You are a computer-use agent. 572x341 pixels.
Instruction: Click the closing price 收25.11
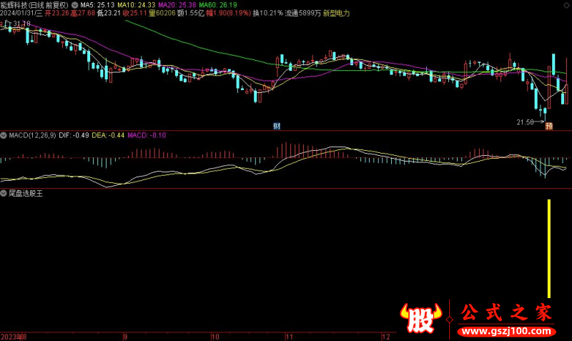[134, 13]
